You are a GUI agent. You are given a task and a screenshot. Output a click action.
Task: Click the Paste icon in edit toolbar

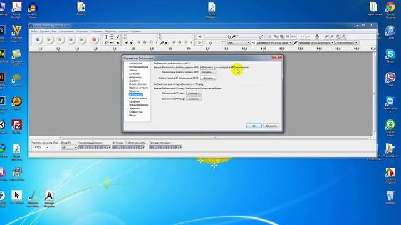point(281,37)
